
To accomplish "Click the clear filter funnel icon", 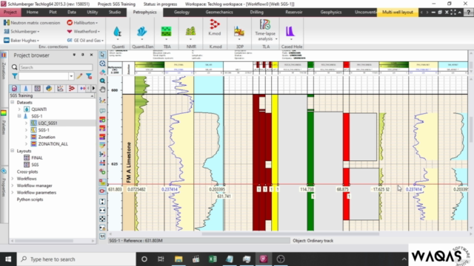I will [x=89, y=76].
